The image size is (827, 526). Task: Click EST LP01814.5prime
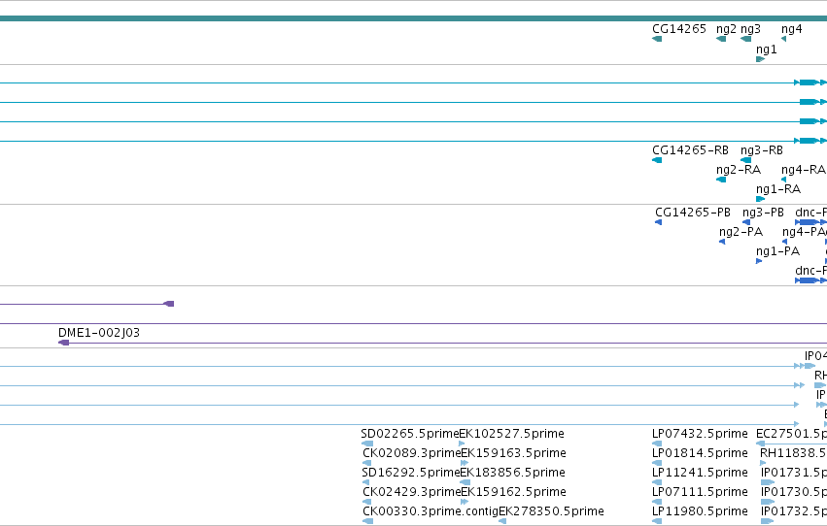pos(700,453)
